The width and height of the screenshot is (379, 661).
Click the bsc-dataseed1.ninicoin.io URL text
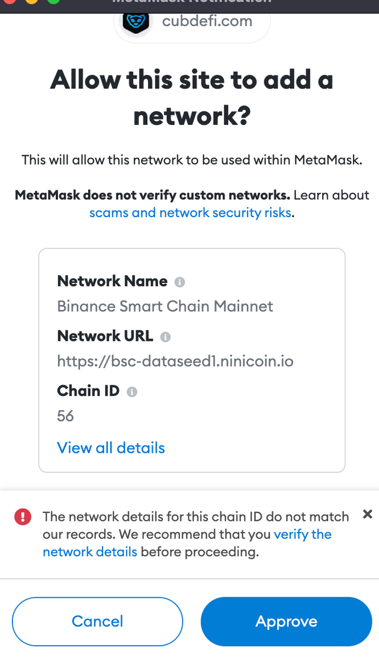tap(175, 362)
